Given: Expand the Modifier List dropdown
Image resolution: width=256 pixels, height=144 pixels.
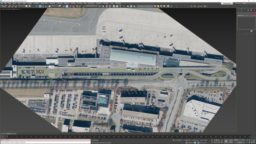Looking at the screenshot, I should (246, 15).
